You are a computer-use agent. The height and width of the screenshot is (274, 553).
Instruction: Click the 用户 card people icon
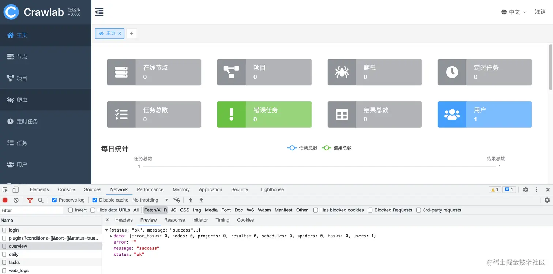[452, 115]
